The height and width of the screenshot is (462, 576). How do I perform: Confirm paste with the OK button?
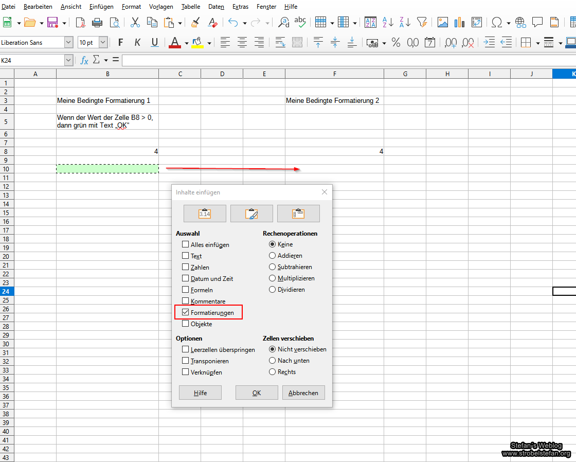click(x=256, y=392)
